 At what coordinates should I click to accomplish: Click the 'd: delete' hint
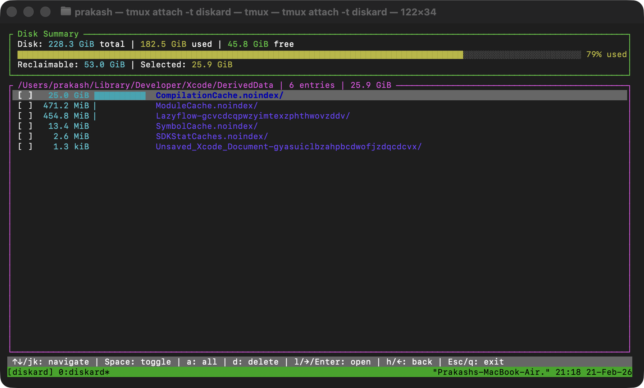tap(255, 362)
